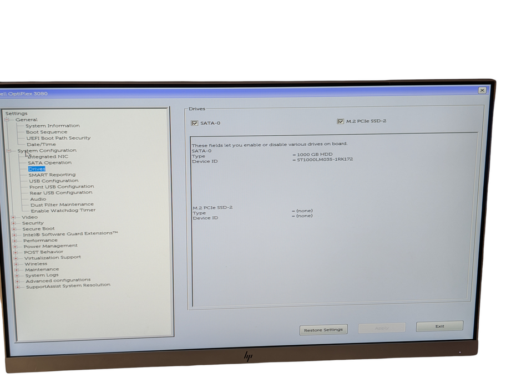The image size is (516, 388).
Task: Click the ST1000LM035-1RK172 device ID
Action: [x=325, y=159]
